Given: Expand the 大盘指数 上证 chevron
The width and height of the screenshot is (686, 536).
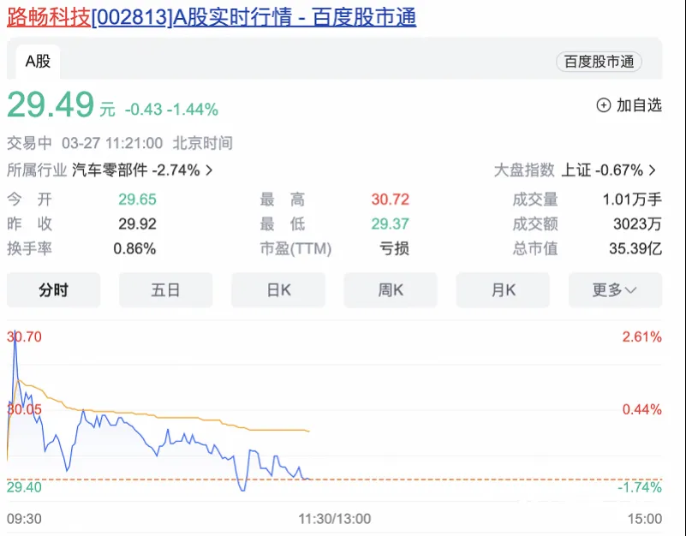Looking at the screenshot, I should point(653,170).
